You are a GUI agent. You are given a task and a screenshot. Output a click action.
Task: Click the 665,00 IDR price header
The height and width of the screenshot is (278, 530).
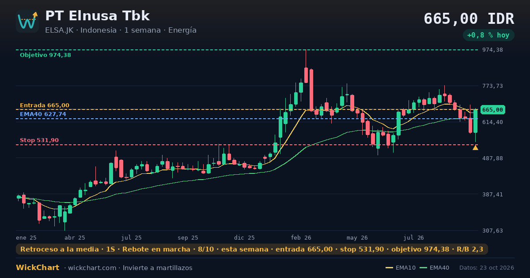469,19
